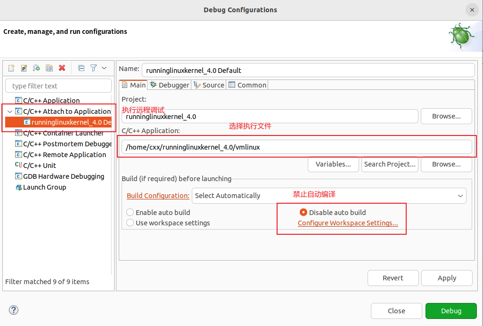The image size is (483, 326).
Task: Switch to the Debugger tab
Action: [170, 85]
